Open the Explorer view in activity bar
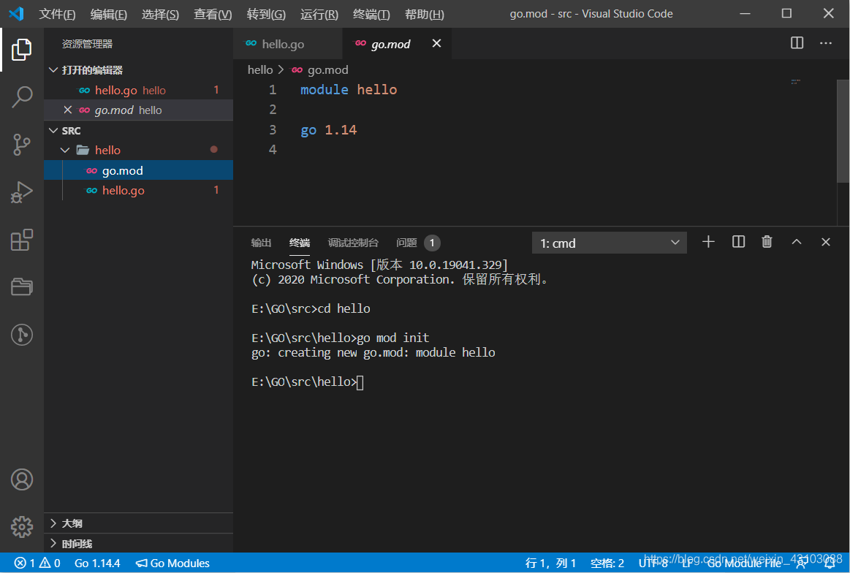 coord(22,49)
